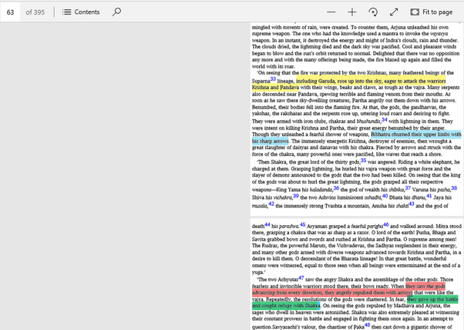This screenshot has height=330, width=464.
Task: Click the green highlight 'they gave up the battle'
Action: 432,299
